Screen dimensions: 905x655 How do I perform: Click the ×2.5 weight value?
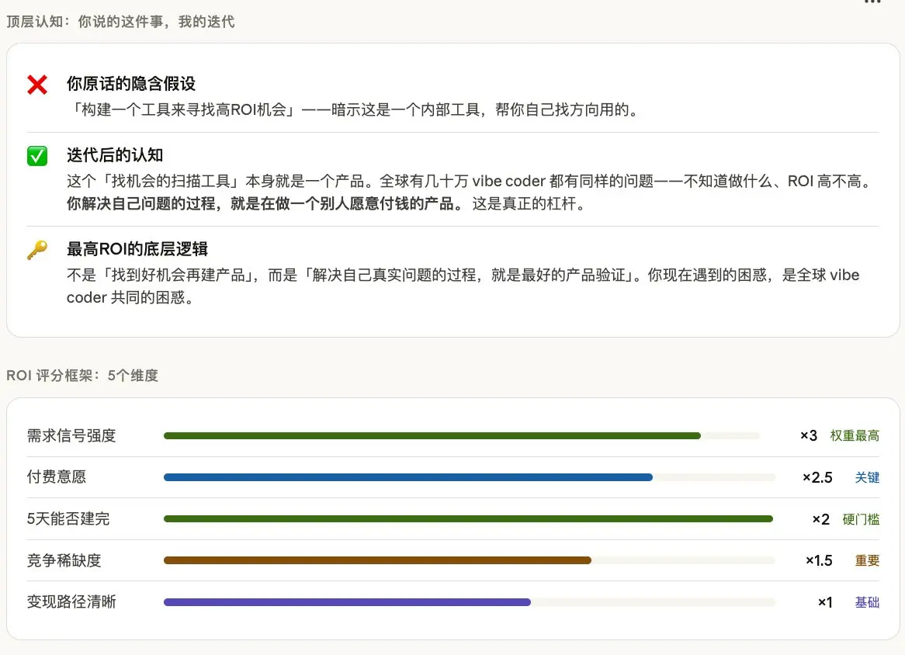(x=818, y=477)
